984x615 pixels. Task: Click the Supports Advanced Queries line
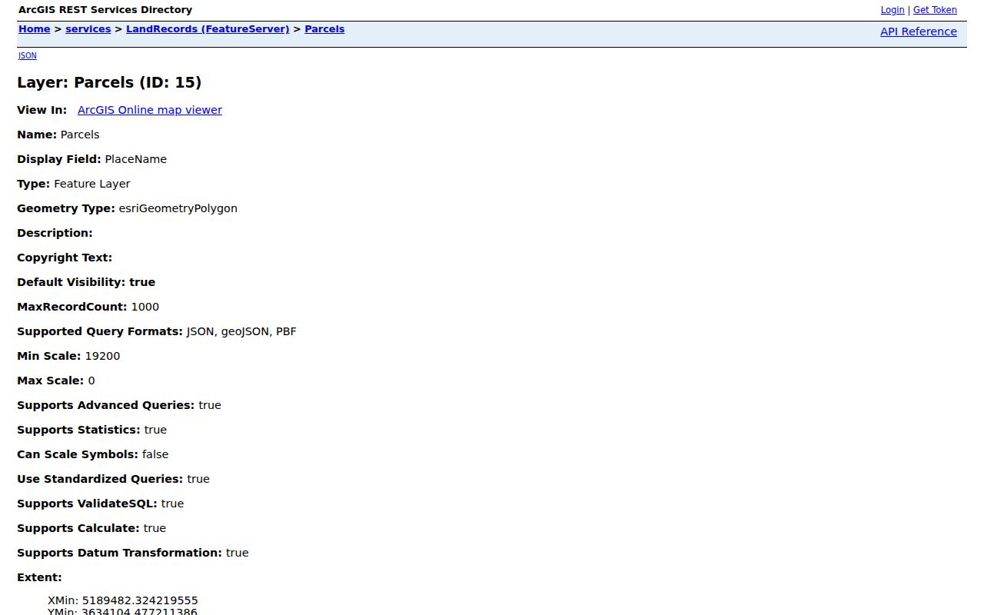tap(119, 405)
